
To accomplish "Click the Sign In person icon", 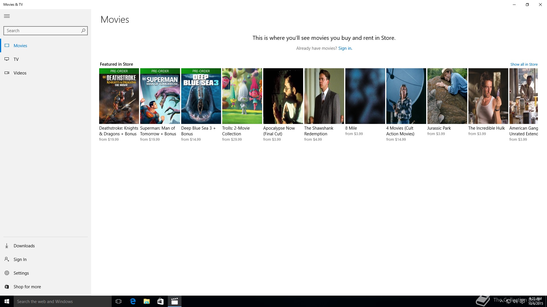I will pos(7,259).
